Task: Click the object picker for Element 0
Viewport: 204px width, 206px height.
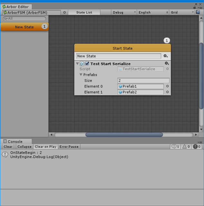Action: coord(167,86)
